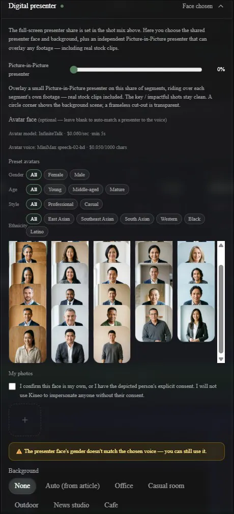This screenshot has width=234, height=514.
Task: Filter avatars by Casual style
Action: (91, 204)
